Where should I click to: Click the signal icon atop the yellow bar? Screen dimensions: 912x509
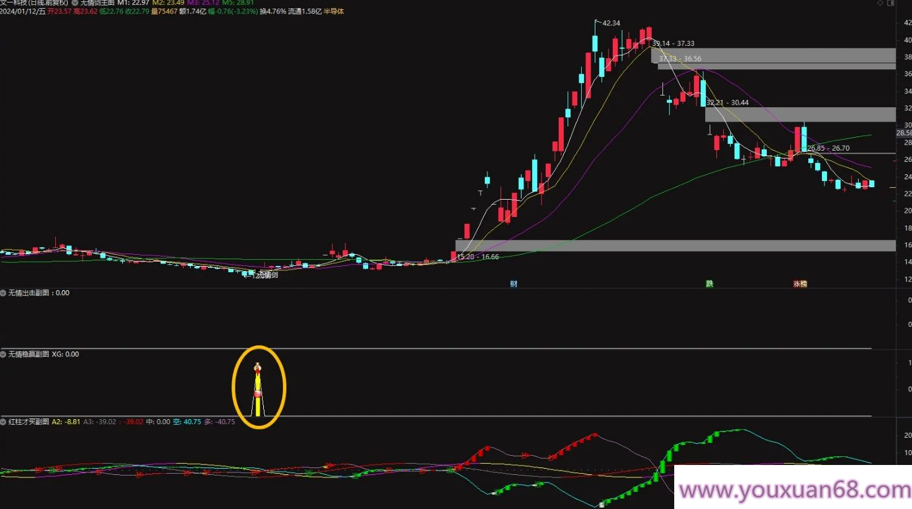point(257,367)
